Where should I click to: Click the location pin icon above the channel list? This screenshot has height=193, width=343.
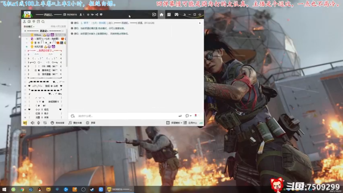click(x=34, y=21)
